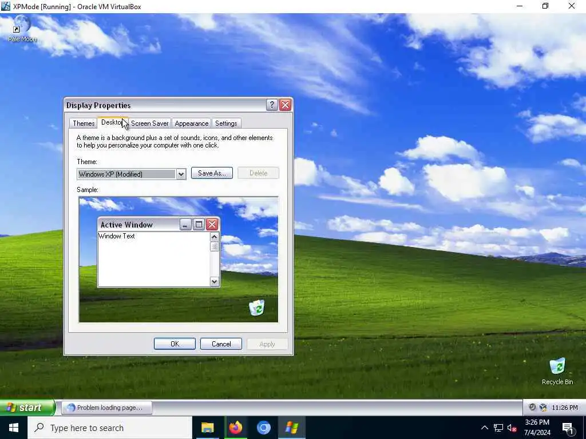This screenshot has width=586, height=439.
Task: Click the Recycle Bin in theme sample
Action: click(x=257, y=308)
